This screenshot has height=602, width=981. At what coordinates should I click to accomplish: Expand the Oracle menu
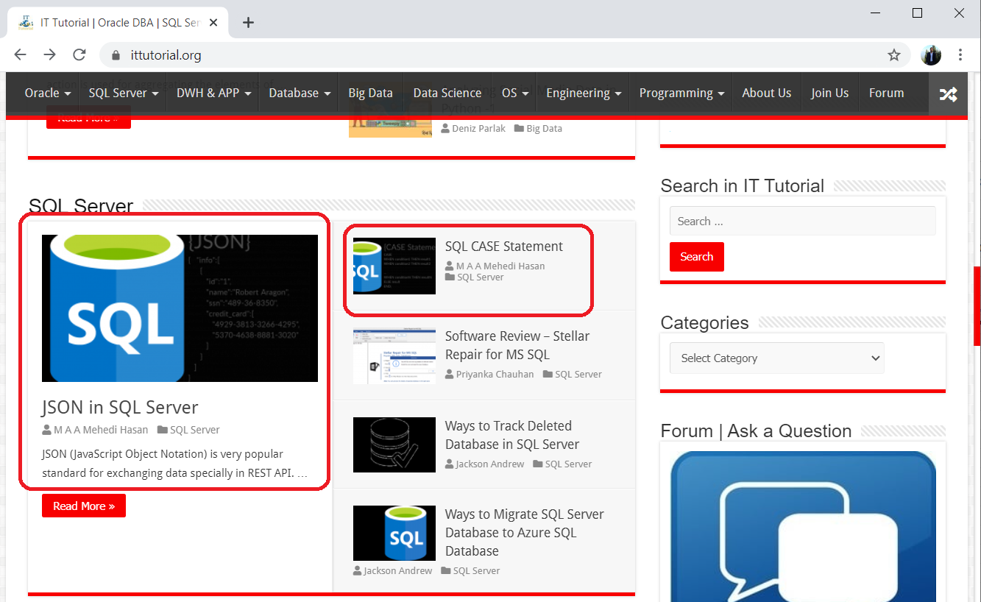(48, 93)
